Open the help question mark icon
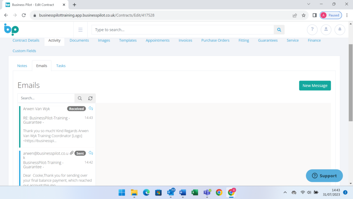The height and width of the screenshot is (199, 353). tap(312, 30)
